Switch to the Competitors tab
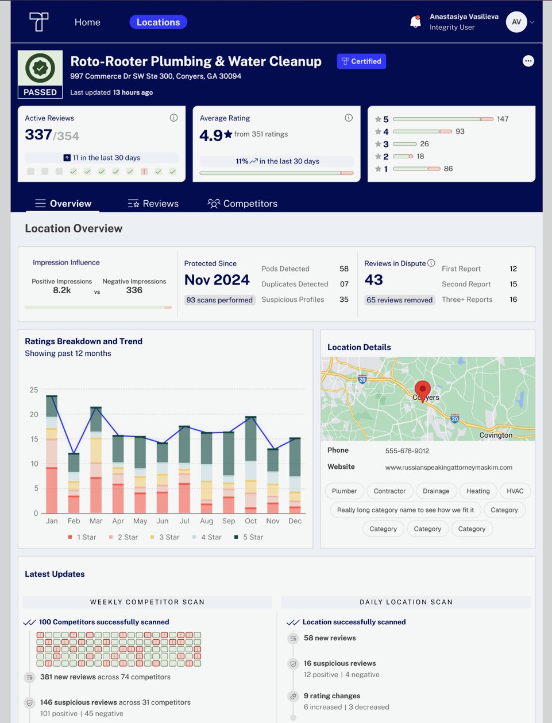Screen dimensions: 552x723 click(x=242, y=204)
